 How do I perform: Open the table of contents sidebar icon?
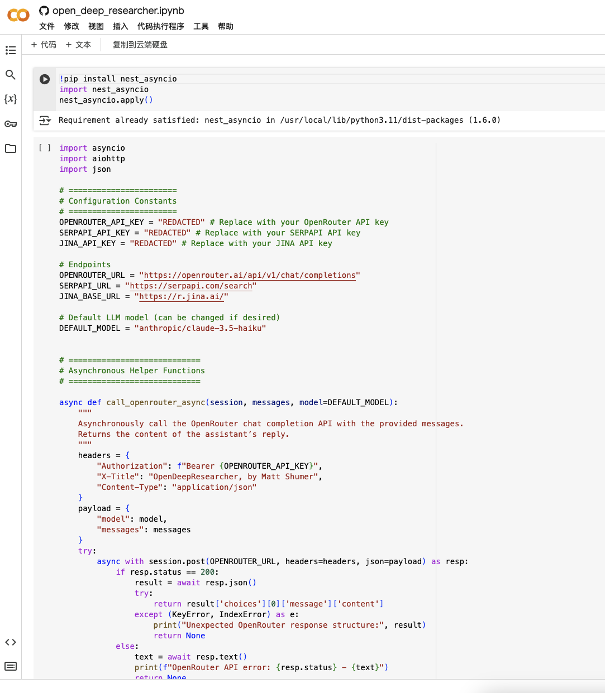(x=11, y=50)
